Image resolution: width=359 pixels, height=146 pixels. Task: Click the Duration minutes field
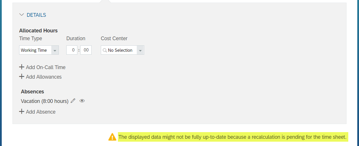[86, 50]
